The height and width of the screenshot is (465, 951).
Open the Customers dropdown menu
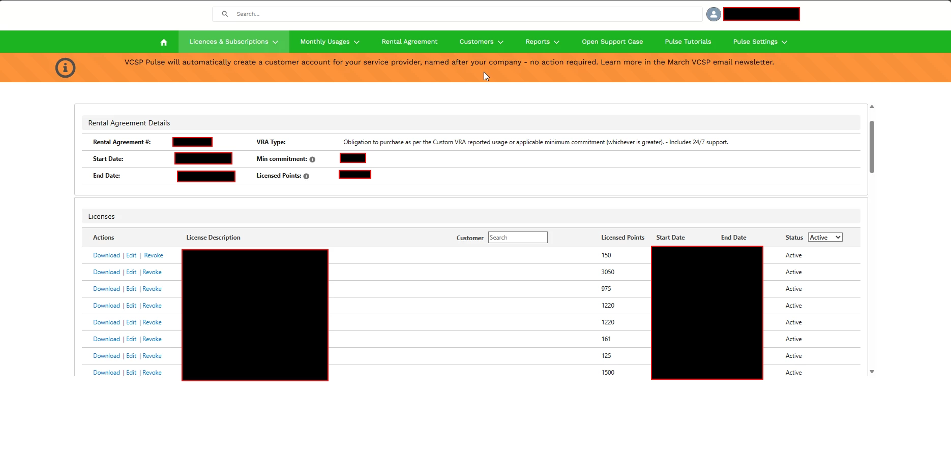tap(481, 42)
